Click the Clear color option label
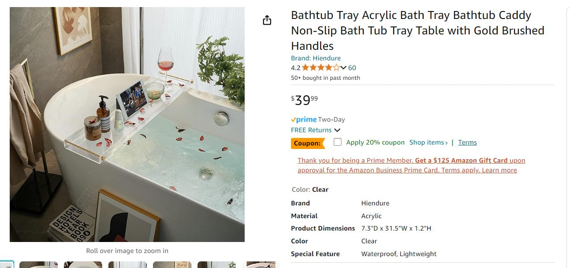The width and height of the screenshot is (570, 268). pyautogui.click(x=320, y=189)
